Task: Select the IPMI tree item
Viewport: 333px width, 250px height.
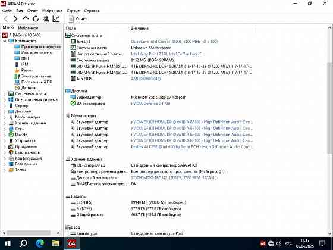Action: [25, 64]
